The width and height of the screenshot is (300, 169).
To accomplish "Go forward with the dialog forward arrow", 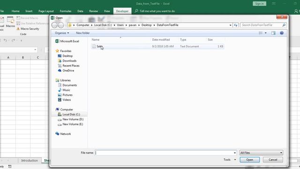I will (x=61, y=25).
